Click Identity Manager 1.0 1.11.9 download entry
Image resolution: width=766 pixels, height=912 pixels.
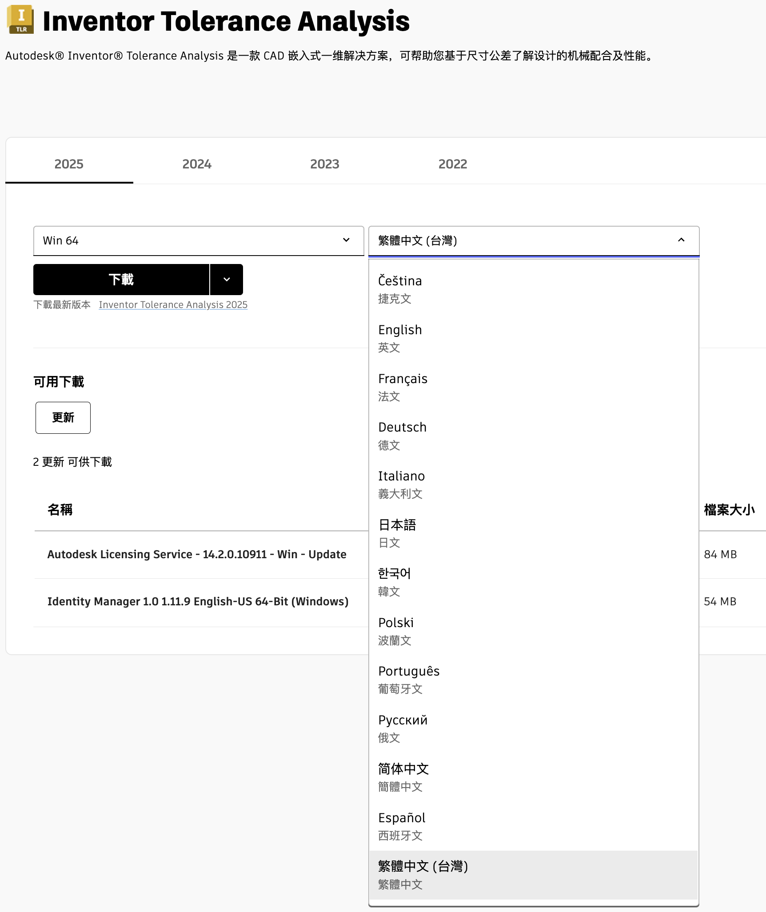(198, 601)
